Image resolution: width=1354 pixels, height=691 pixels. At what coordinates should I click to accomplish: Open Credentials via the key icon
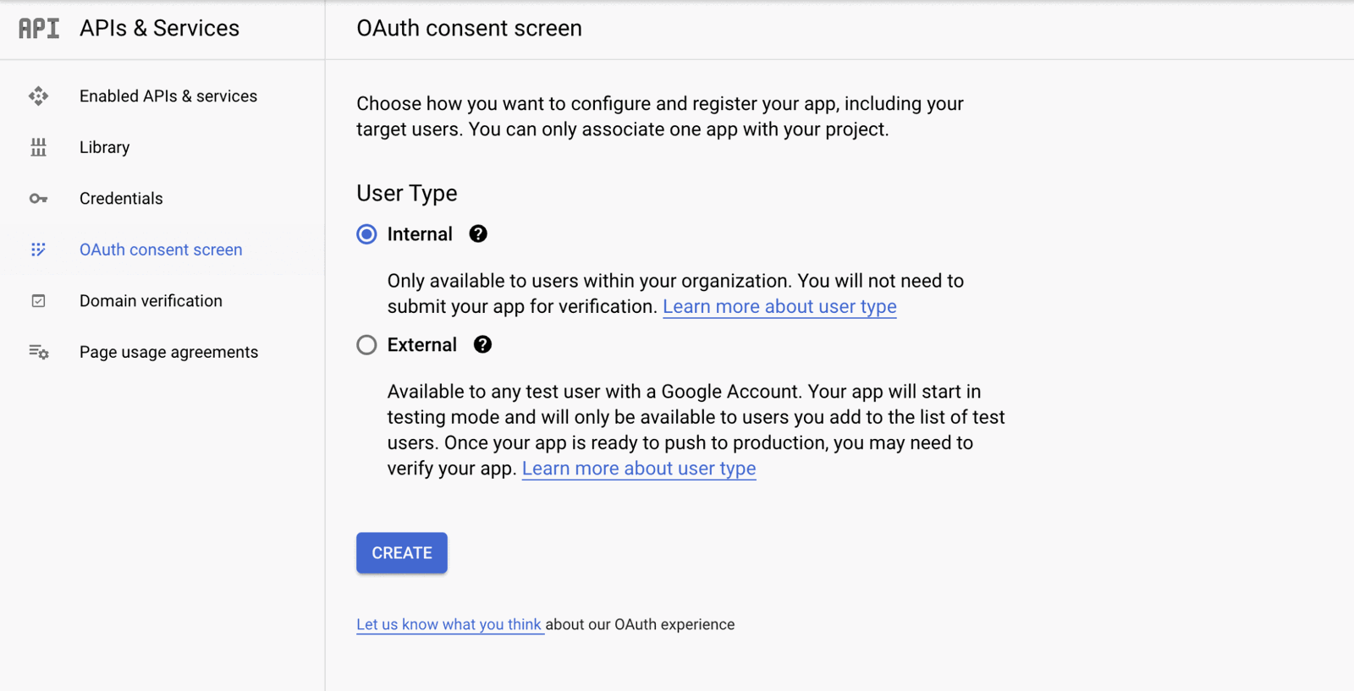pyautogui.click(x=38, y=198)
